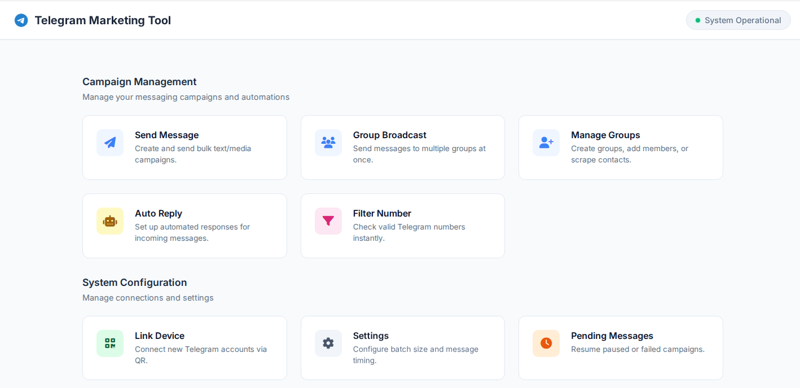Click the Link Device QR code icon
The image size is (800, 388).
pyautogui.click(x=110, y=343)
